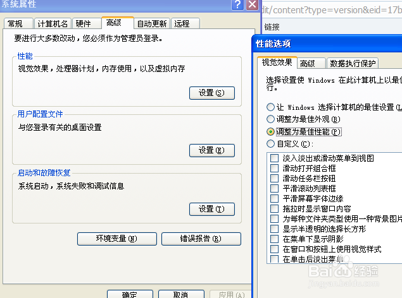
Task: Select 让 Windows 选择计算机的最佳设置 option
Action: click(x=270, y=107)
